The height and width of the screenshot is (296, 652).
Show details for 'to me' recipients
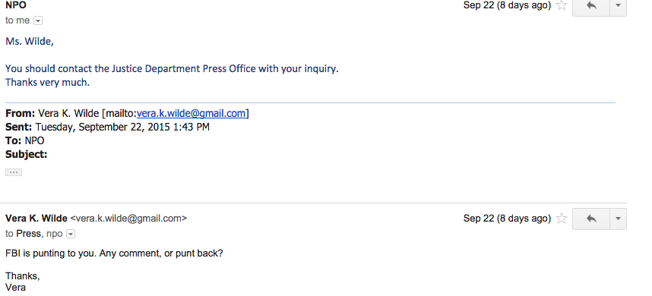click(38, 20)
